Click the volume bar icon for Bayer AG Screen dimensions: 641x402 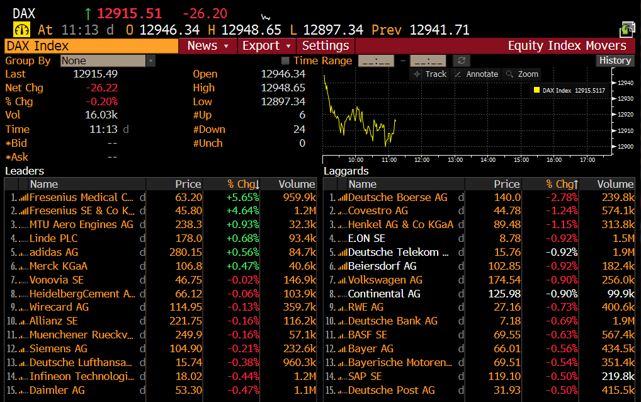click(342, 350)
